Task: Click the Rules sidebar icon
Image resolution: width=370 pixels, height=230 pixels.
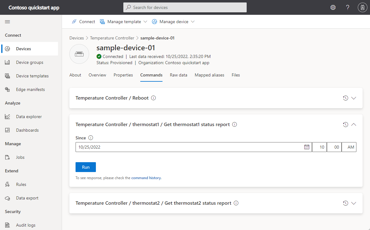Action: pyautogui.click(x=8, y=184)
